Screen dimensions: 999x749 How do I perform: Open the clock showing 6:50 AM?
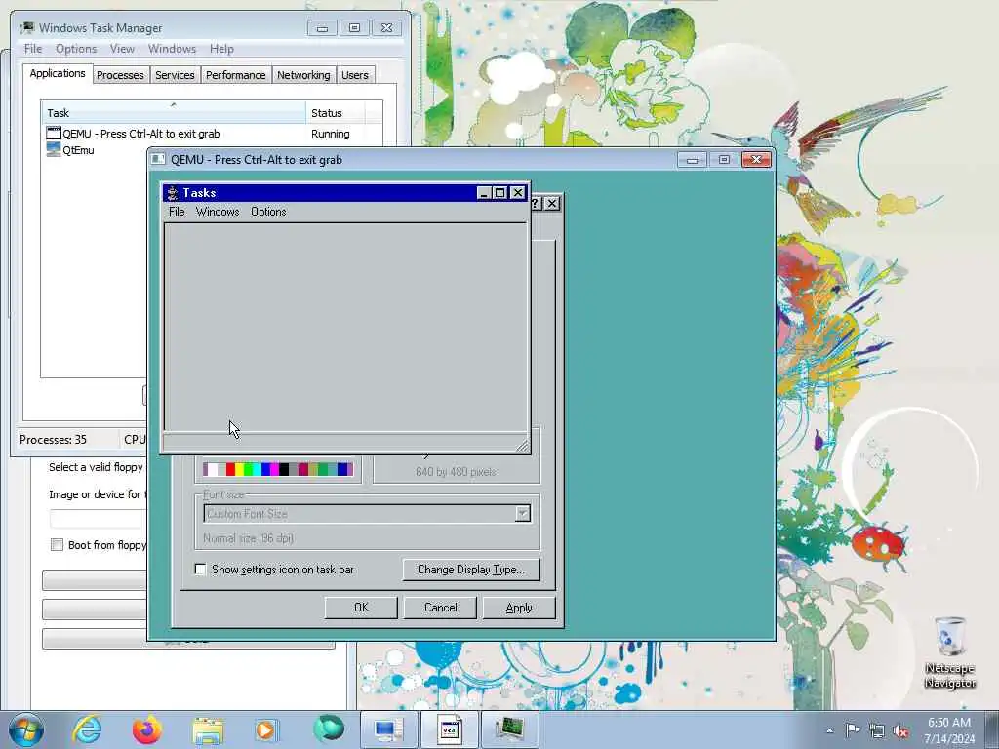point(949,730)
